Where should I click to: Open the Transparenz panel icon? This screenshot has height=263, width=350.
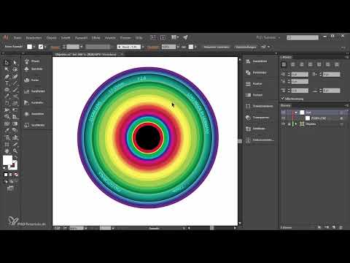click(248, 118)
